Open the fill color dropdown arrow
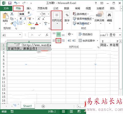This screenshot has width=123, height=114. 33,23
